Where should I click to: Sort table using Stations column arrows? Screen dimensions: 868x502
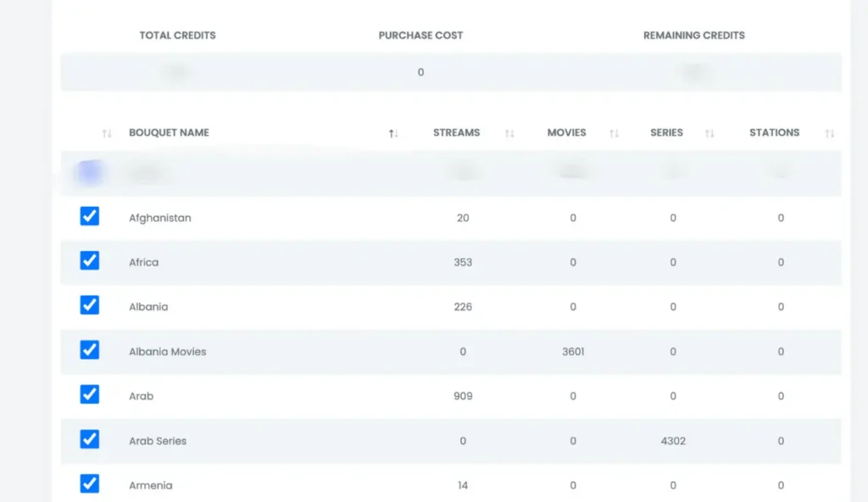[829, 133]
